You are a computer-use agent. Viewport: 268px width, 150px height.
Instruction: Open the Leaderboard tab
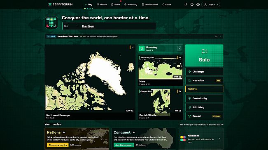[x=150, y=5]
